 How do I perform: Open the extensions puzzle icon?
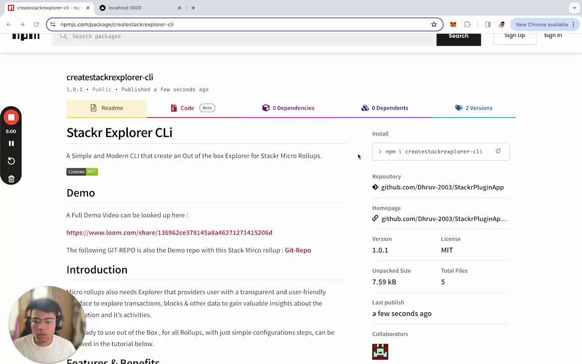tap(467, 24)
